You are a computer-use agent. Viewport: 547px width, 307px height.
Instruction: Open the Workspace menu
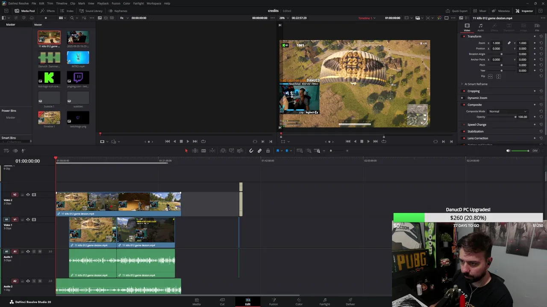154,3
